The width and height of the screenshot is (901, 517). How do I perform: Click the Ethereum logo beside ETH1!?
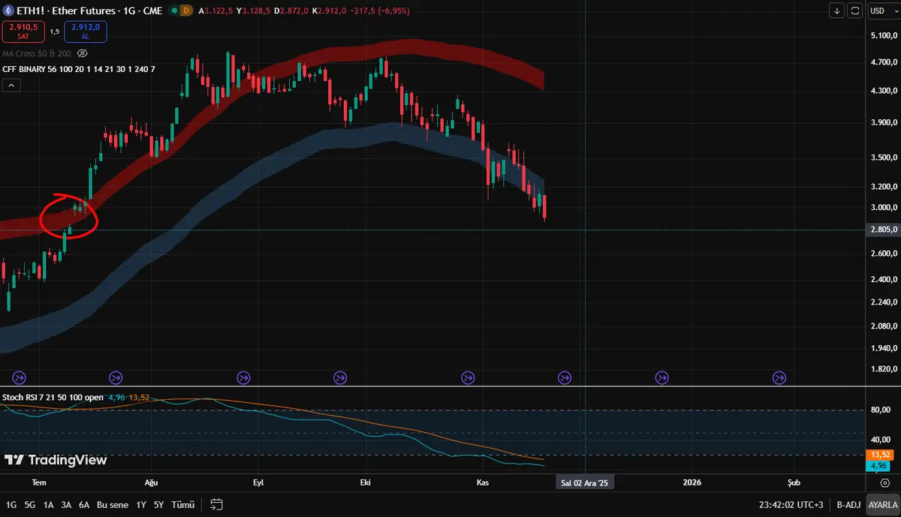pyautogui.click(x=9, y=11)
